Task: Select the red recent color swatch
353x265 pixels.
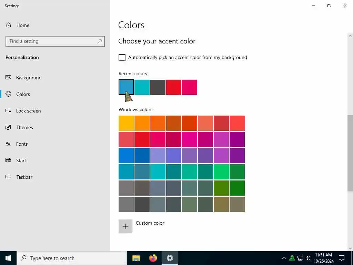Action: [174, 87]
